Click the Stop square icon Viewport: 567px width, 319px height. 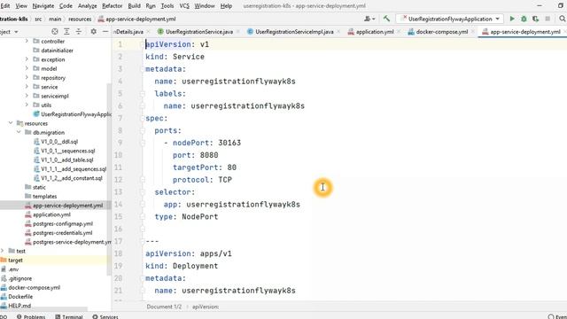coord(548,19)
